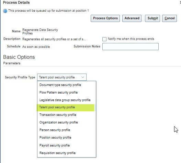Click the Security Profile Type combo box

click(62, 77)
